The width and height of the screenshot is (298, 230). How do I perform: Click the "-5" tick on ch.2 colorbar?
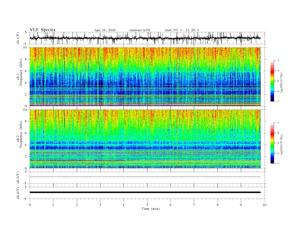tap(278, 143)
